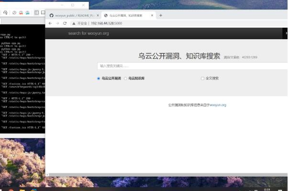Click the 不安全 security label in address bar
Screen dimensions: 288x191
pyautogui.click(x=82, y=23)
